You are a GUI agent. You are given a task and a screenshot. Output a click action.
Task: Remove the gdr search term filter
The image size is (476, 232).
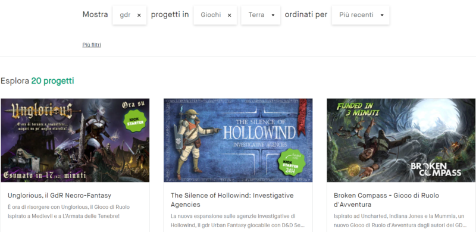click(x=139, y=15)
